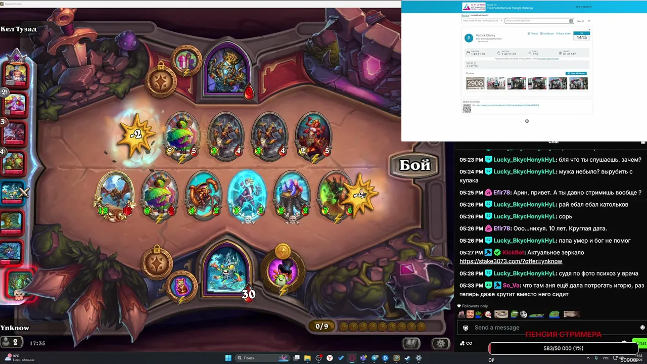Click Efir78 on the 'Арин, привет' message
This screenshot has height=364, width=647.
click(x=502, y=193)
